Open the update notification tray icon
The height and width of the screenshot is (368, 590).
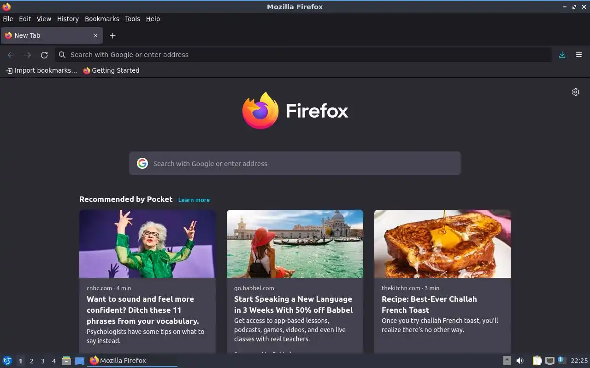561,360
